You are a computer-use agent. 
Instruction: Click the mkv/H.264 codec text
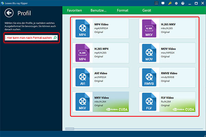(x=100, y=102)
